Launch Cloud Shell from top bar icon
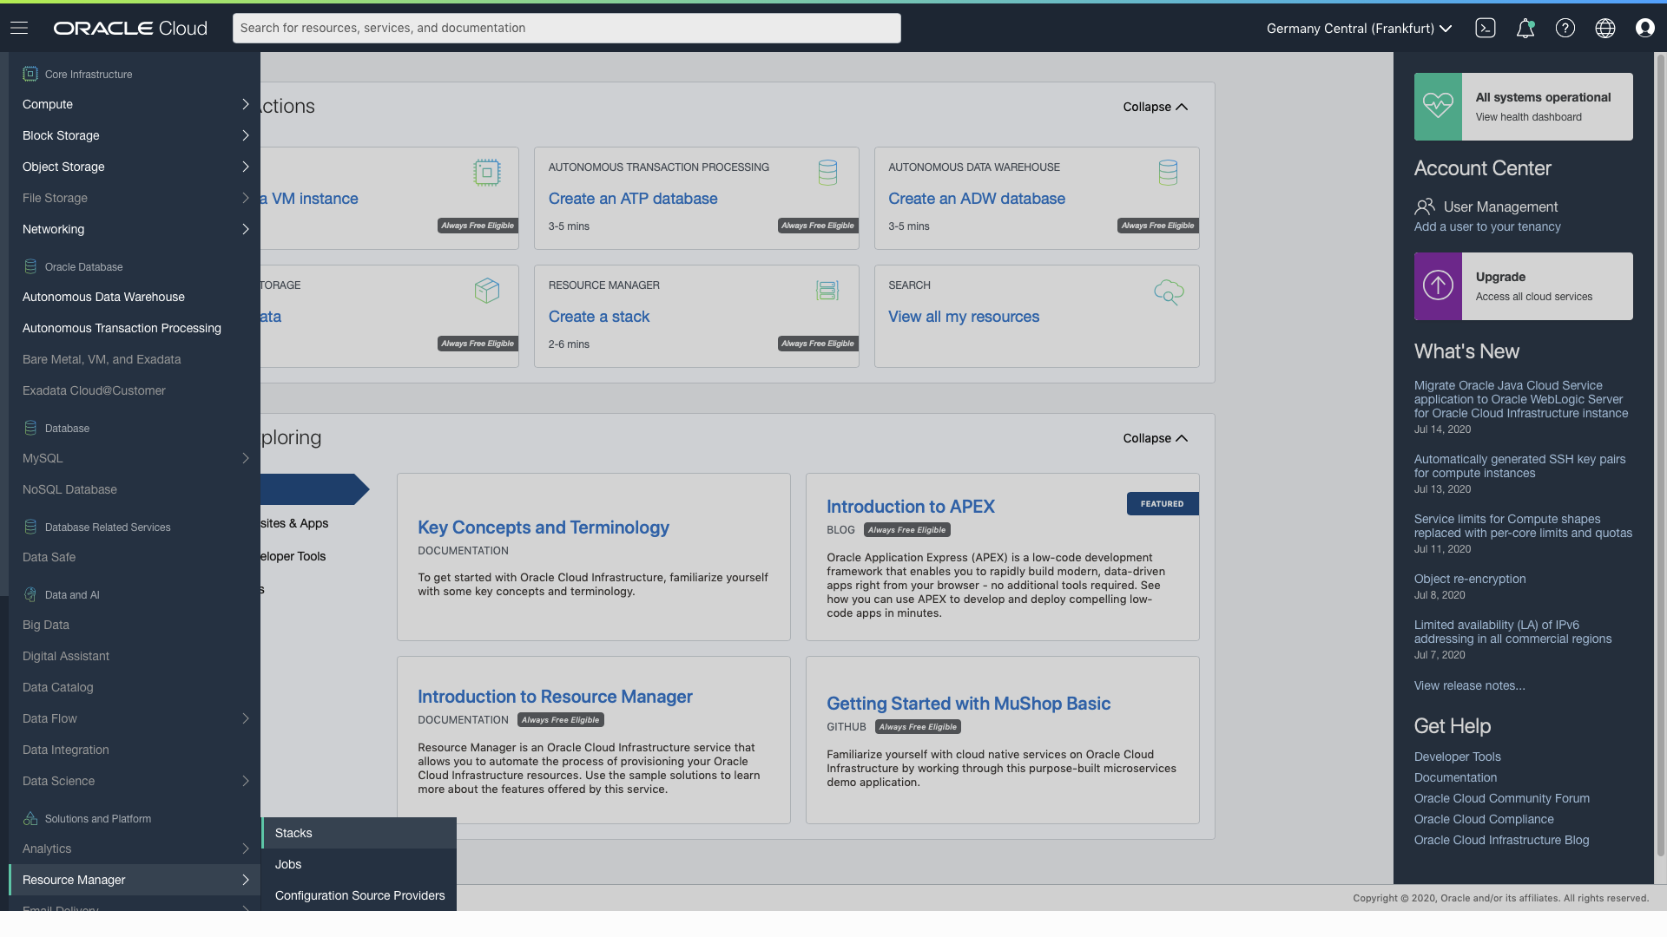Screen dimensions: 1667x937 [1486, 28]
